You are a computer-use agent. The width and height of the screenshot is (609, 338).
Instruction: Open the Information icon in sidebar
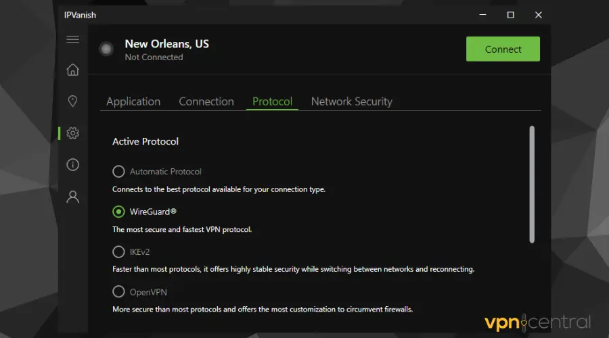tap(72, 165)
